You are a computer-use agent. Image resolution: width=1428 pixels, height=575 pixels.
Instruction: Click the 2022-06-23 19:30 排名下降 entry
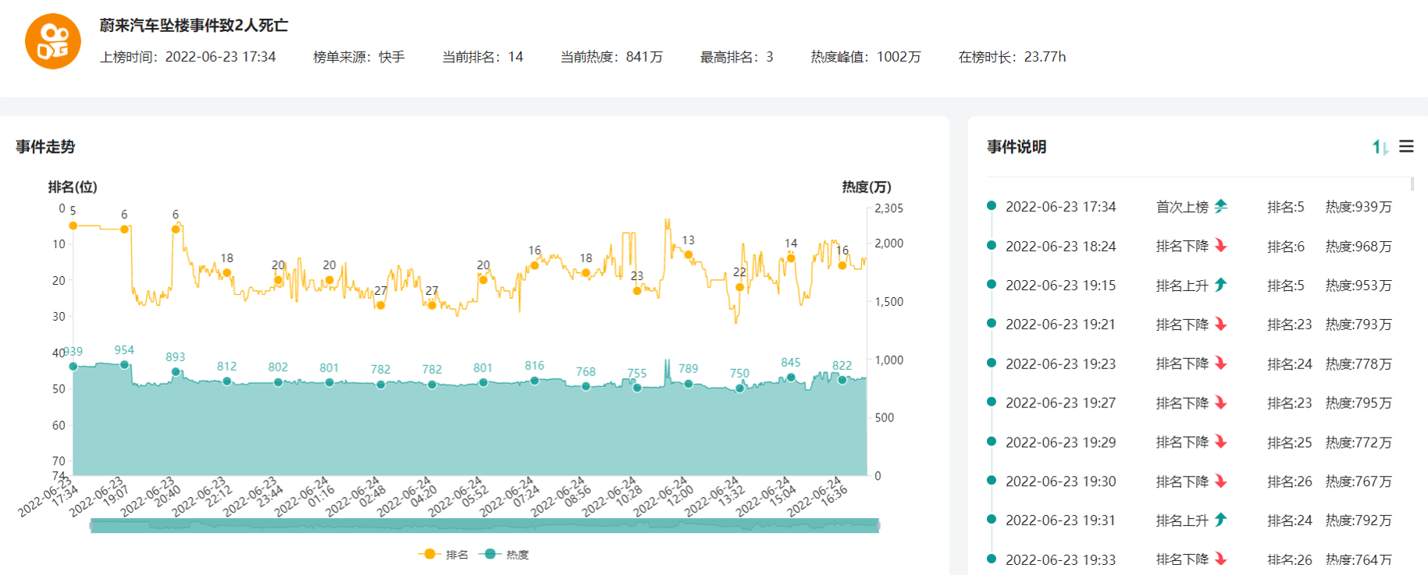click(x=1182, y=481)
